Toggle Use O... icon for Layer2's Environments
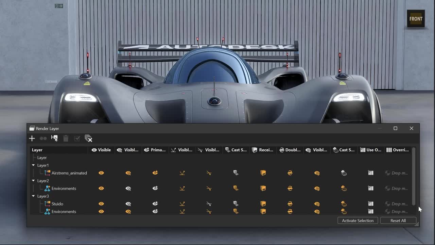Image resolution: width=435 pixels, height=245 pixels. pos(371,188)
